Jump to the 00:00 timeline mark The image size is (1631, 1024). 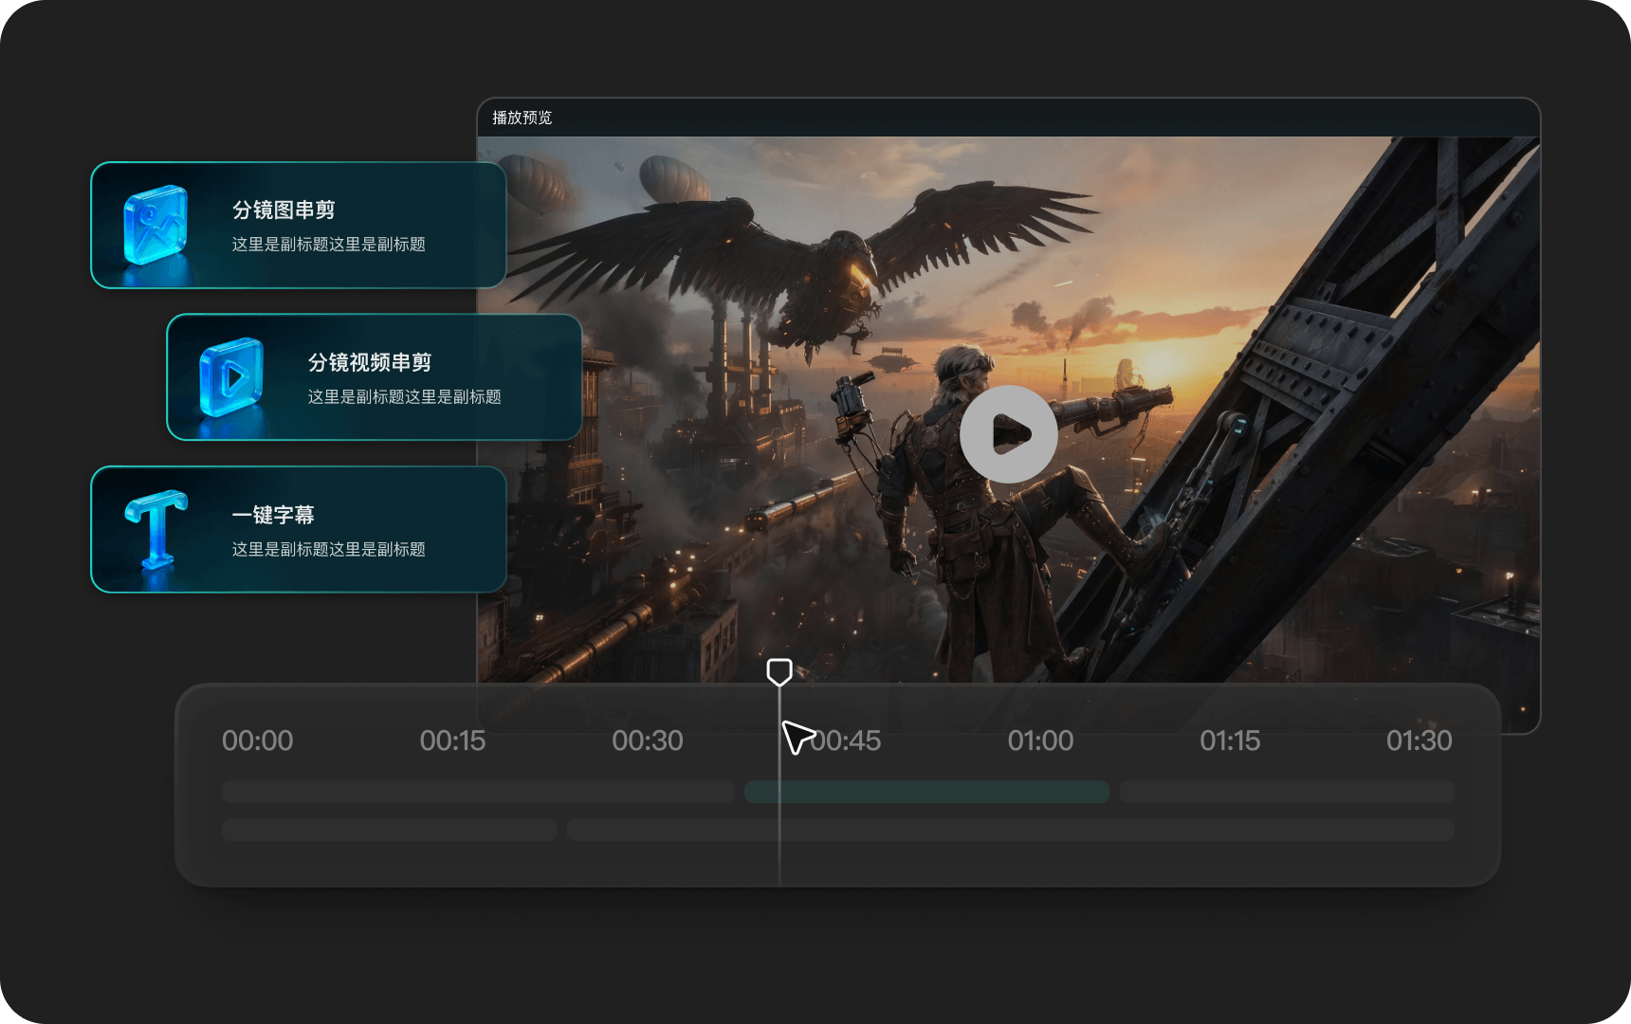[257, 741]
